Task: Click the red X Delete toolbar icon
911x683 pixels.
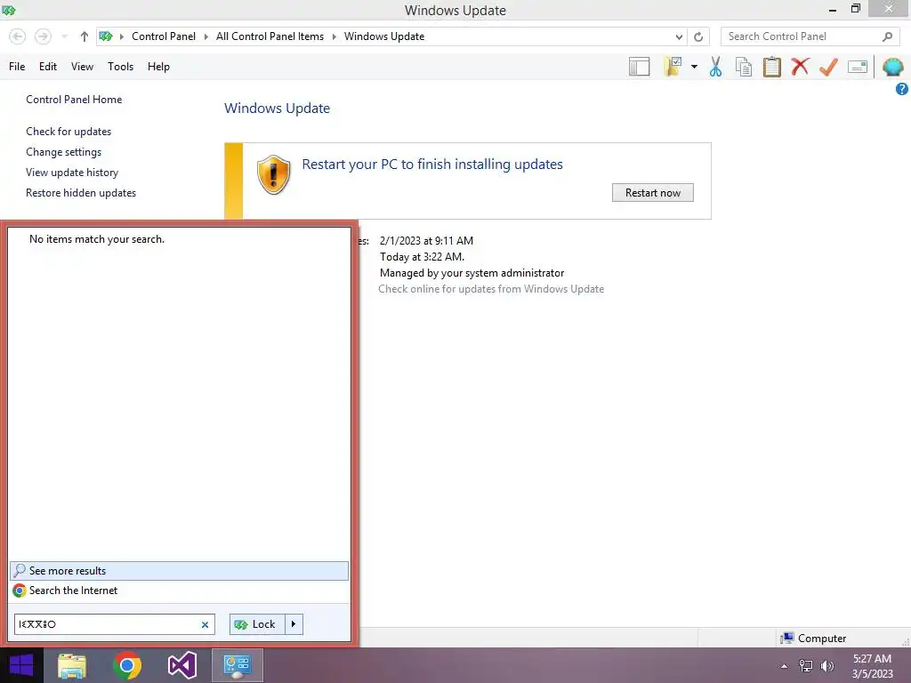Action: point(800,66)
